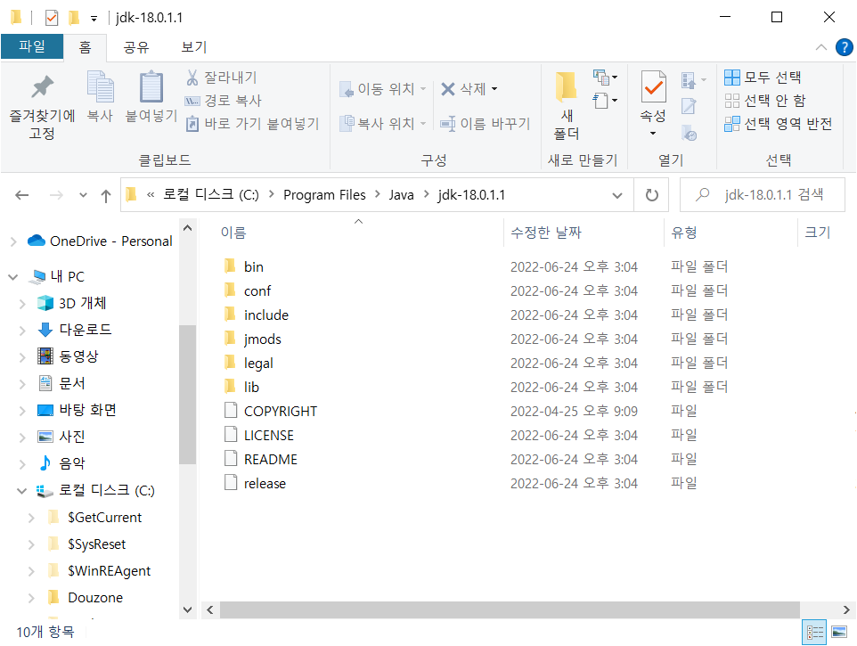
Task: Switch to the 보기 (View) tab
Action: (193, 47)
